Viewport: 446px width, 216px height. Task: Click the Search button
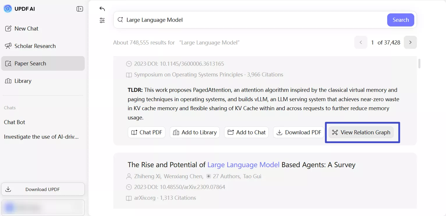401,20
